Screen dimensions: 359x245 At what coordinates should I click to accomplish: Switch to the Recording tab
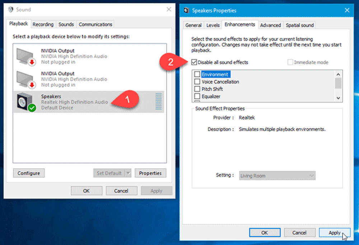43,24
